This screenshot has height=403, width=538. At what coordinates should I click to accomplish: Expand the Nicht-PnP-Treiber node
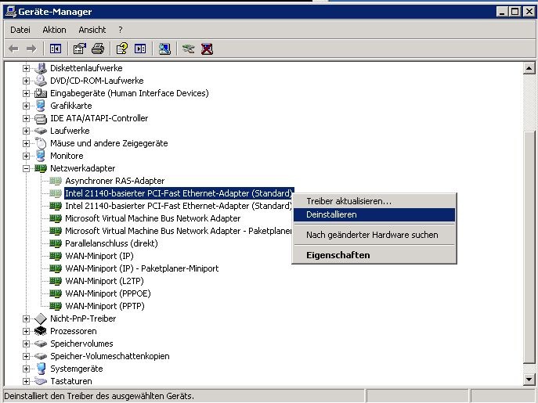26,318
